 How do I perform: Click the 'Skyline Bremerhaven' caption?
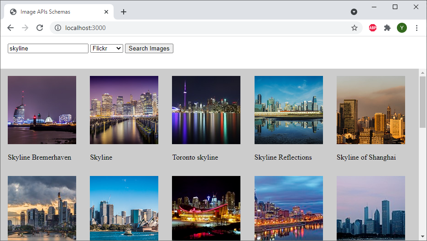click(40, 157)
